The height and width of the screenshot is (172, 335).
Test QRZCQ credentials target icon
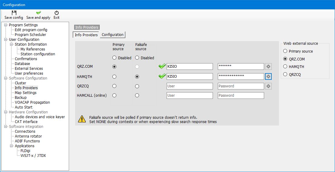268,86
